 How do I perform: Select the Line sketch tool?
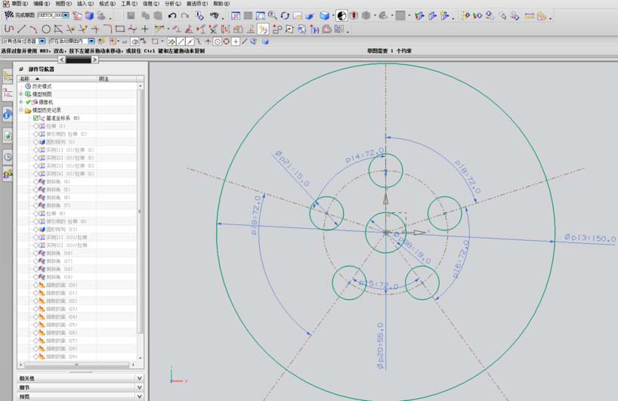(21, 29)
